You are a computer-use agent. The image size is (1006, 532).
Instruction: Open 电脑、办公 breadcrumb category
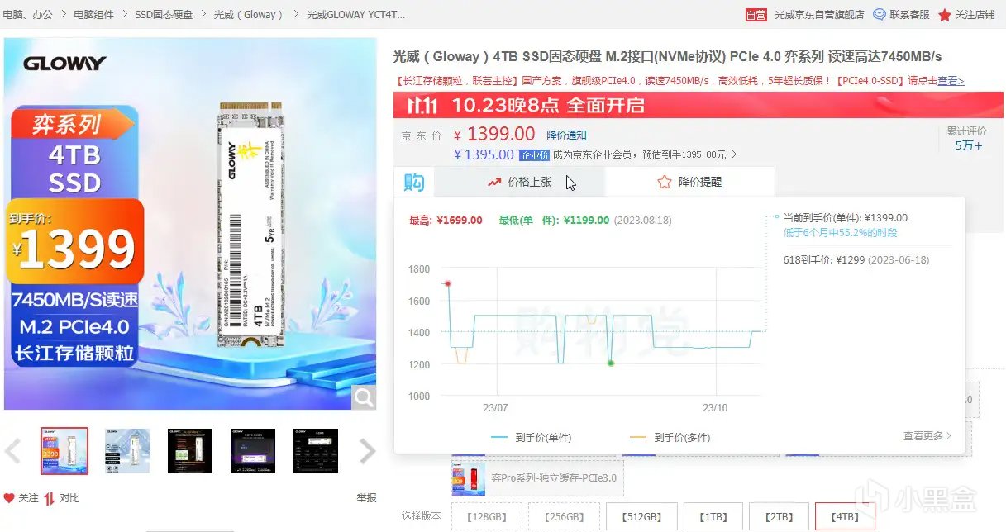(x=28, y=15)
